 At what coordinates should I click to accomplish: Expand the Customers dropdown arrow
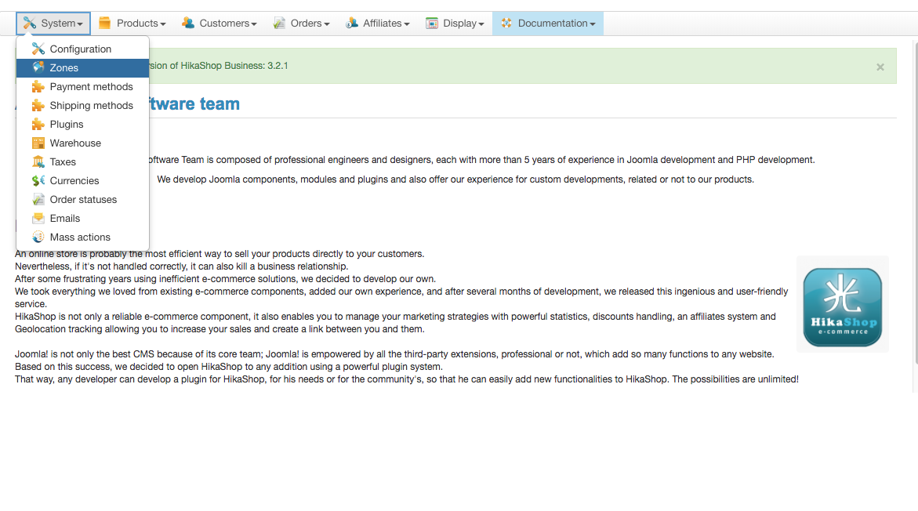(254, 24)
